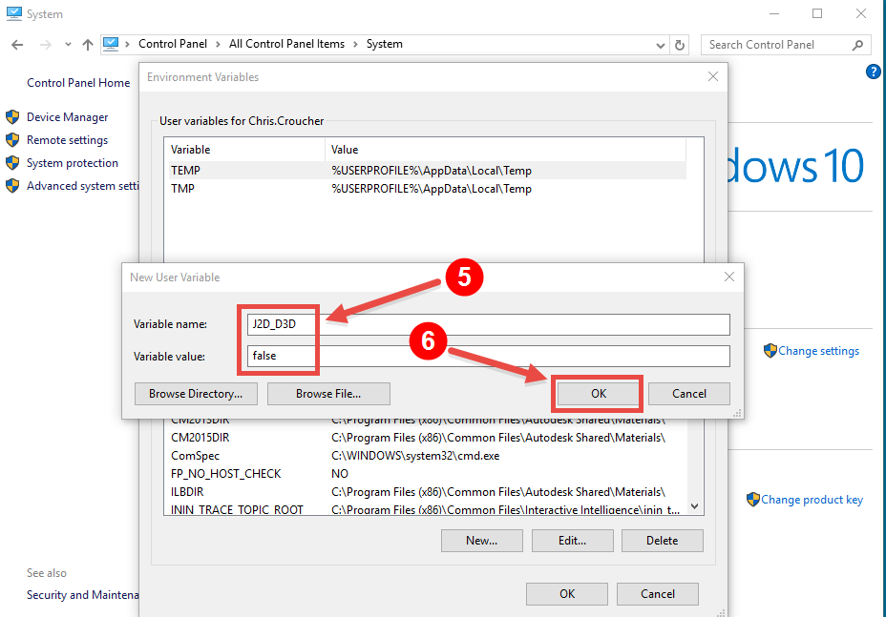Open Control Panel Home link

click(x=78, y=83)
